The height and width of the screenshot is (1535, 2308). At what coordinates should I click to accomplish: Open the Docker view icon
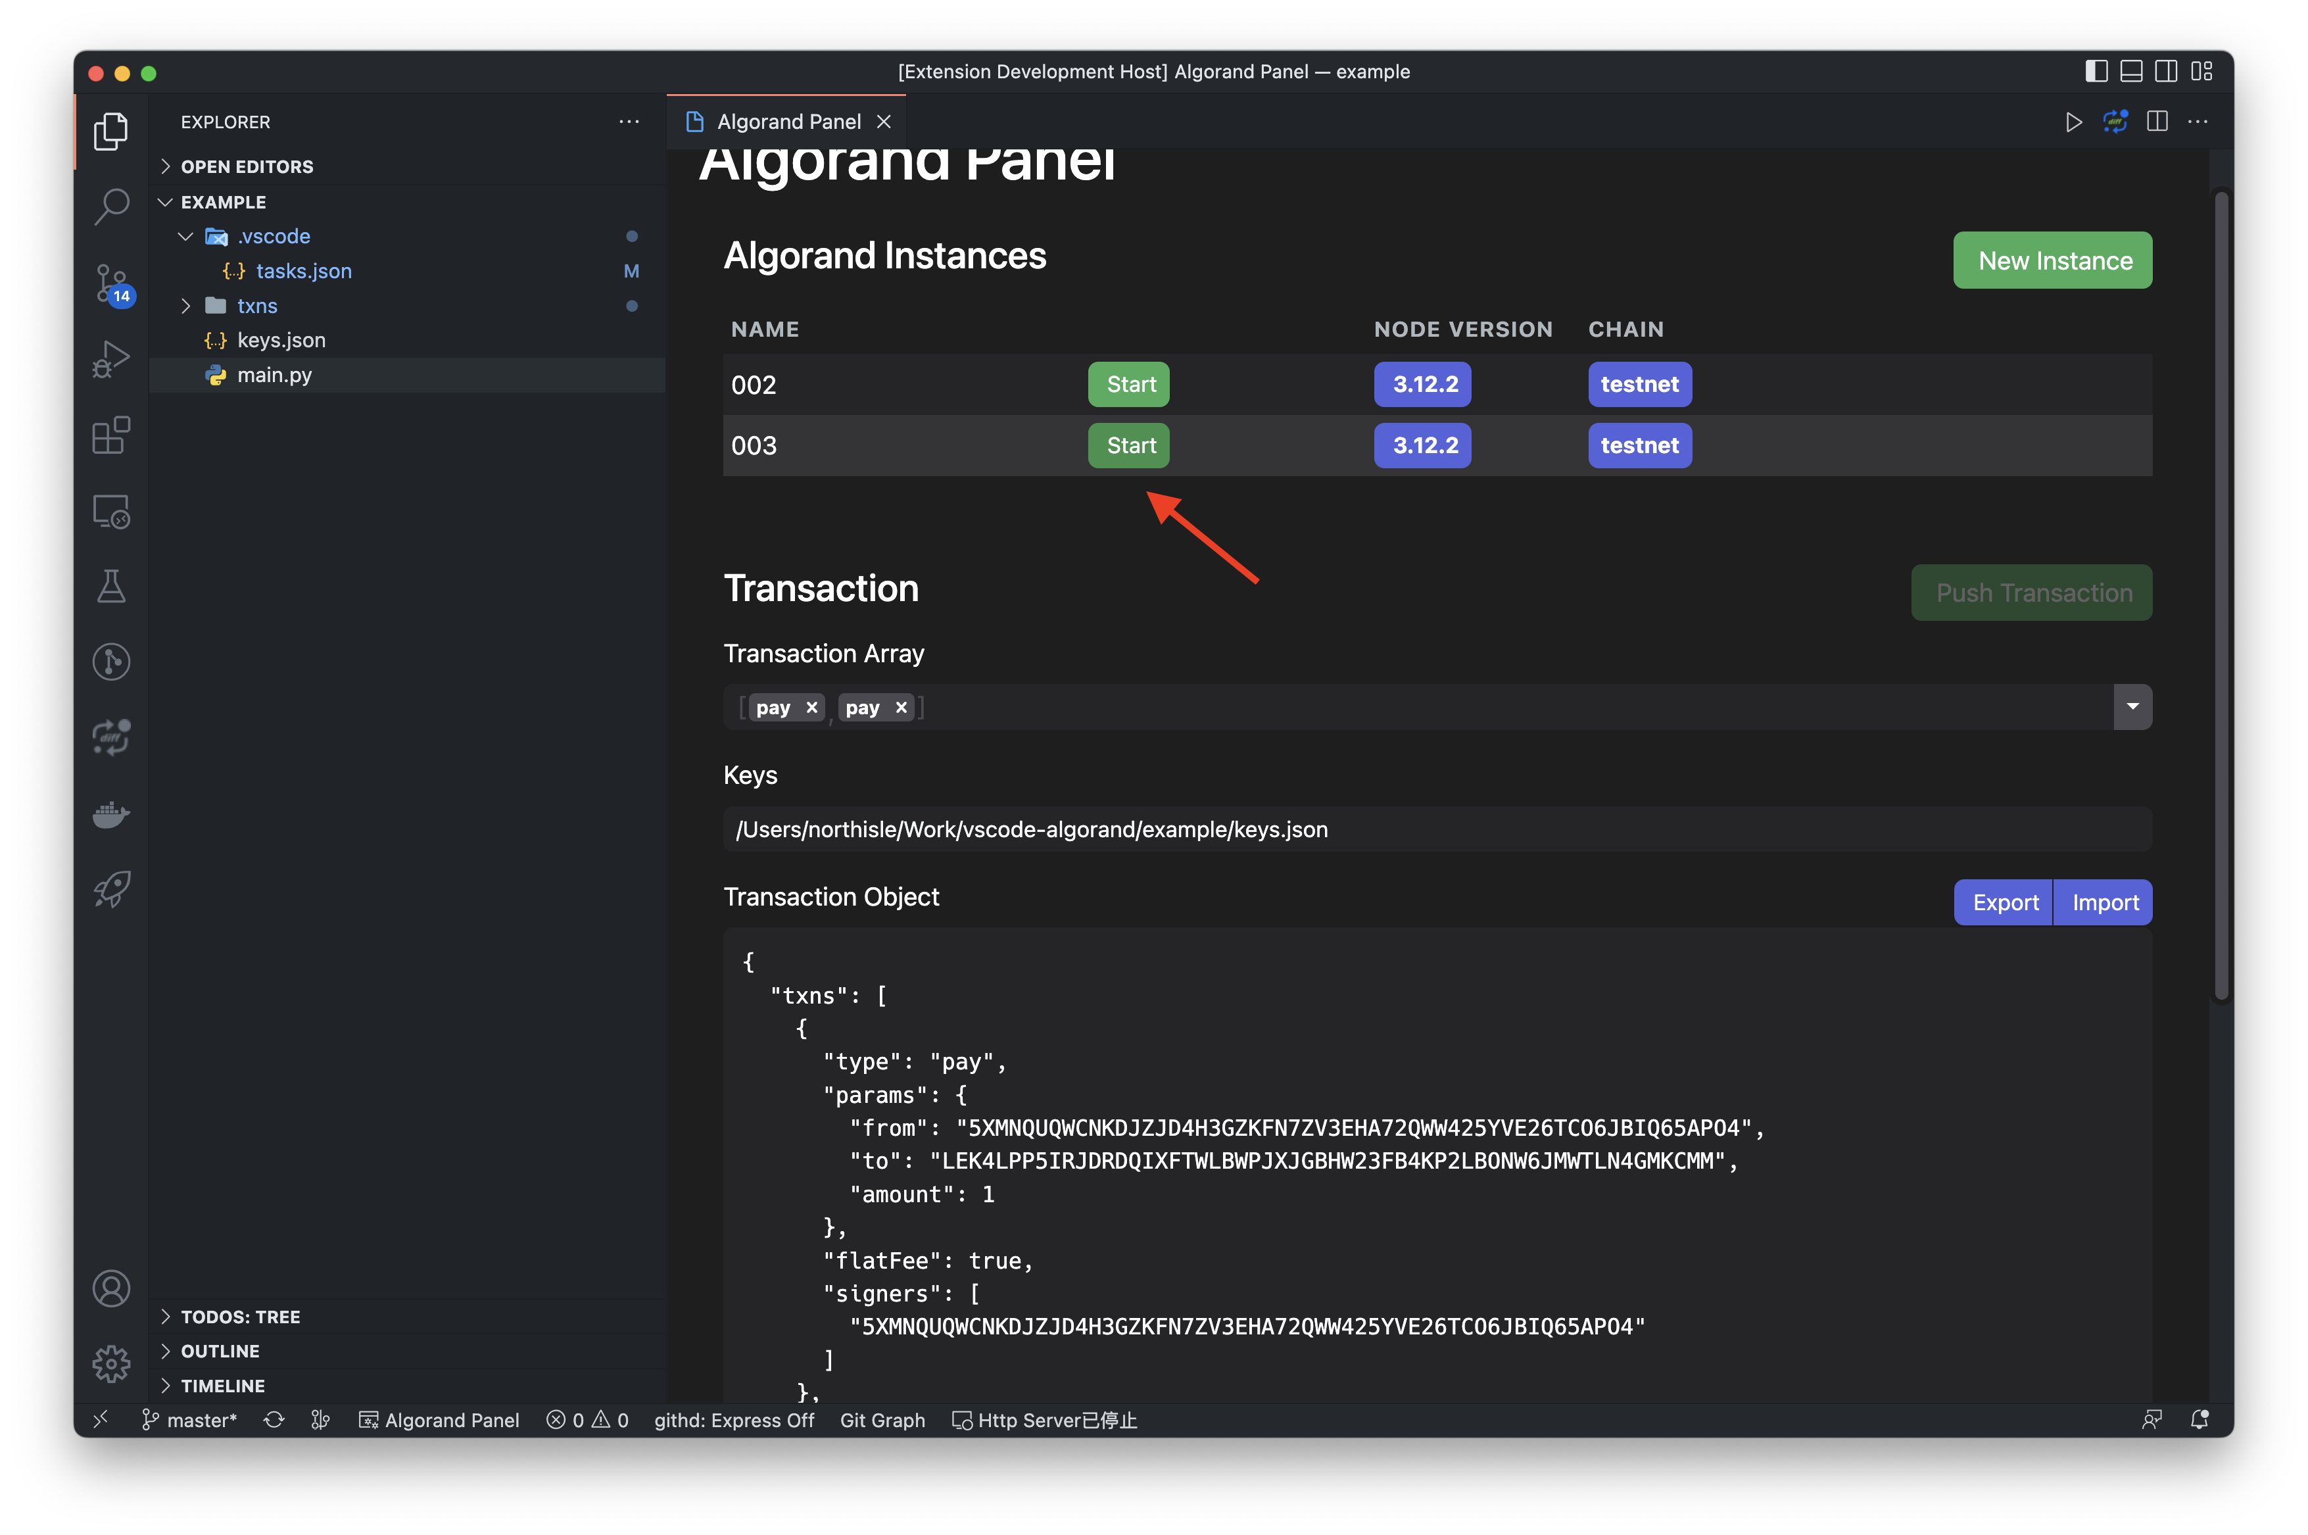[x=112, y=814]
